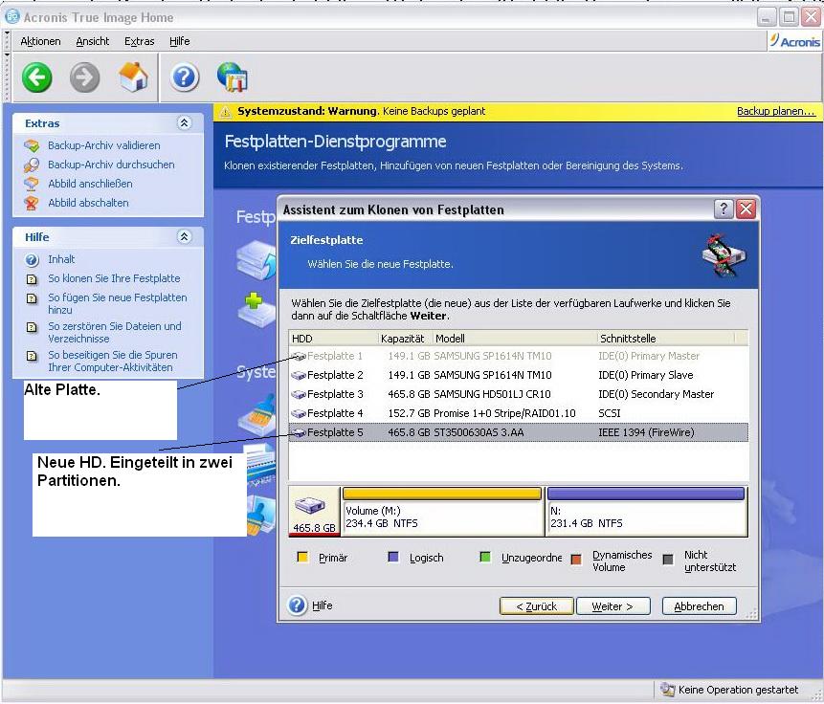This screenshot has width=824, height=704.
Task: Click the gray Forward arrow toolbar icon
Action: click(x=84, y=77)
